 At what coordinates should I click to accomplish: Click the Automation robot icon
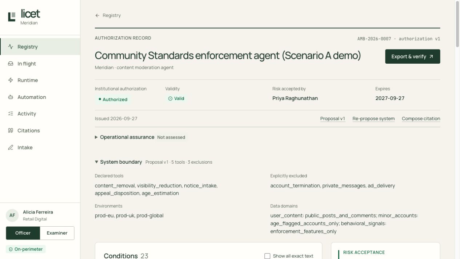coord(11,97)
